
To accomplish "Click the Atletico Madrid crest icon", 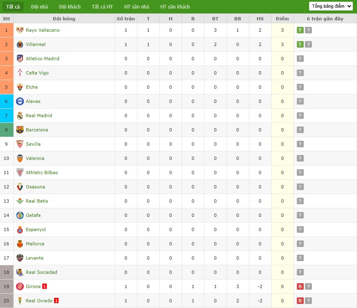I will click(20, 59).
